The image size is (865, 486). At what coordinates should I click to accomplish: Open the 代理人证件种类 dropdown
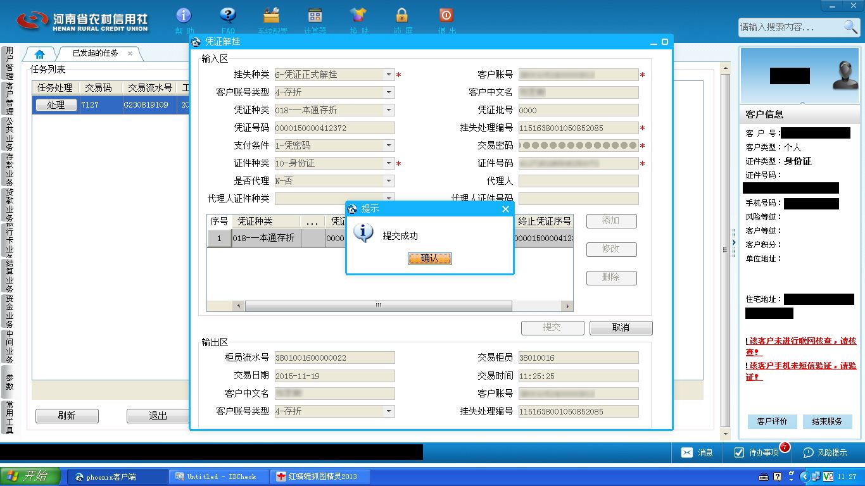point(389,199)
